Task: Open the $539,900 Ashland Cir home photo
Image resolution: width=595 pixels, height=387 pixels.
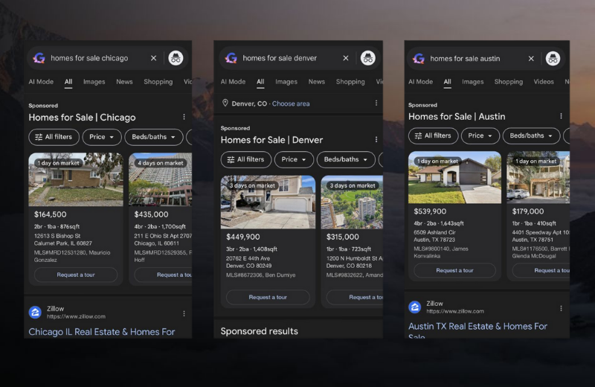Action: tap(454, 179)
